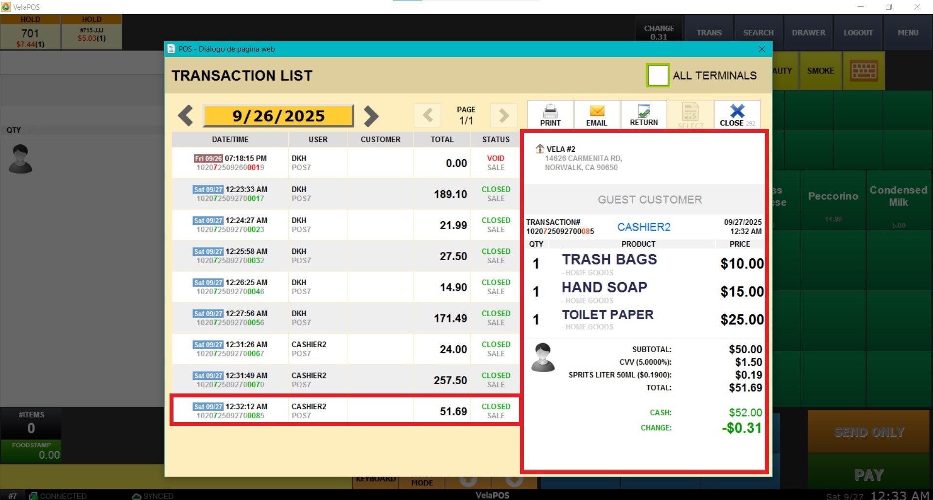Open the date picker showing 9/26/2025

pos(278,116)
